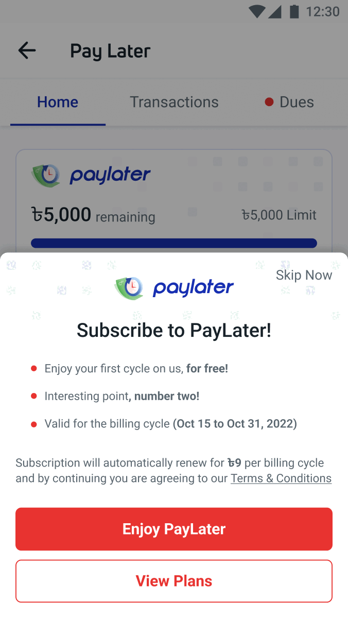The height and width of the screenshot is (618, 348).
Task: Select the Home tab
Action: (x=58, y=102)
